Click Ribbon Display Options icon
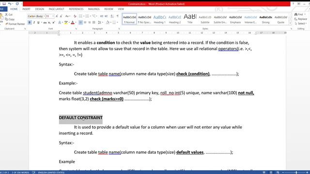310x174 pixels. tap(299, 4)
